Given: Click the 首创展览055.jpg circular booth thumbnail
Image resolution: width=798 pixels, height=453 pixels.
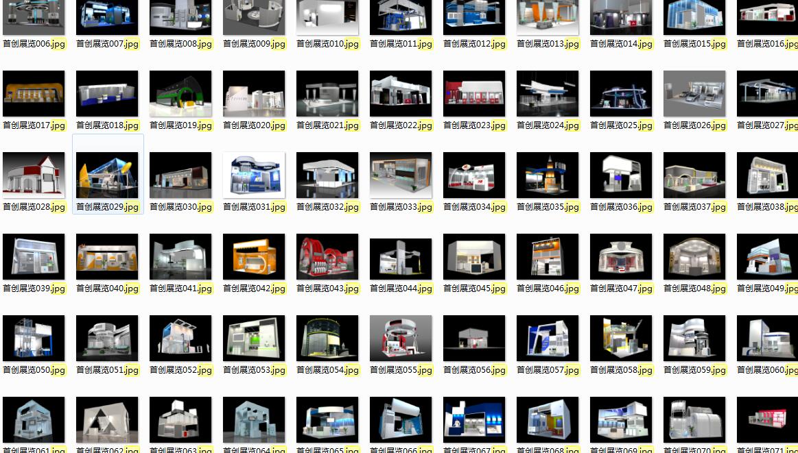Looking at the screenshot, I should 401,338.
